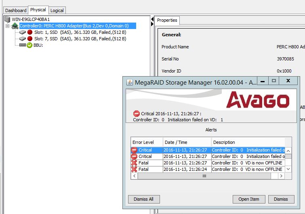305x214 pixels.
Task: Click the WIN-E9GLCP40BA1 server icon
Action: tap(7, 19)
